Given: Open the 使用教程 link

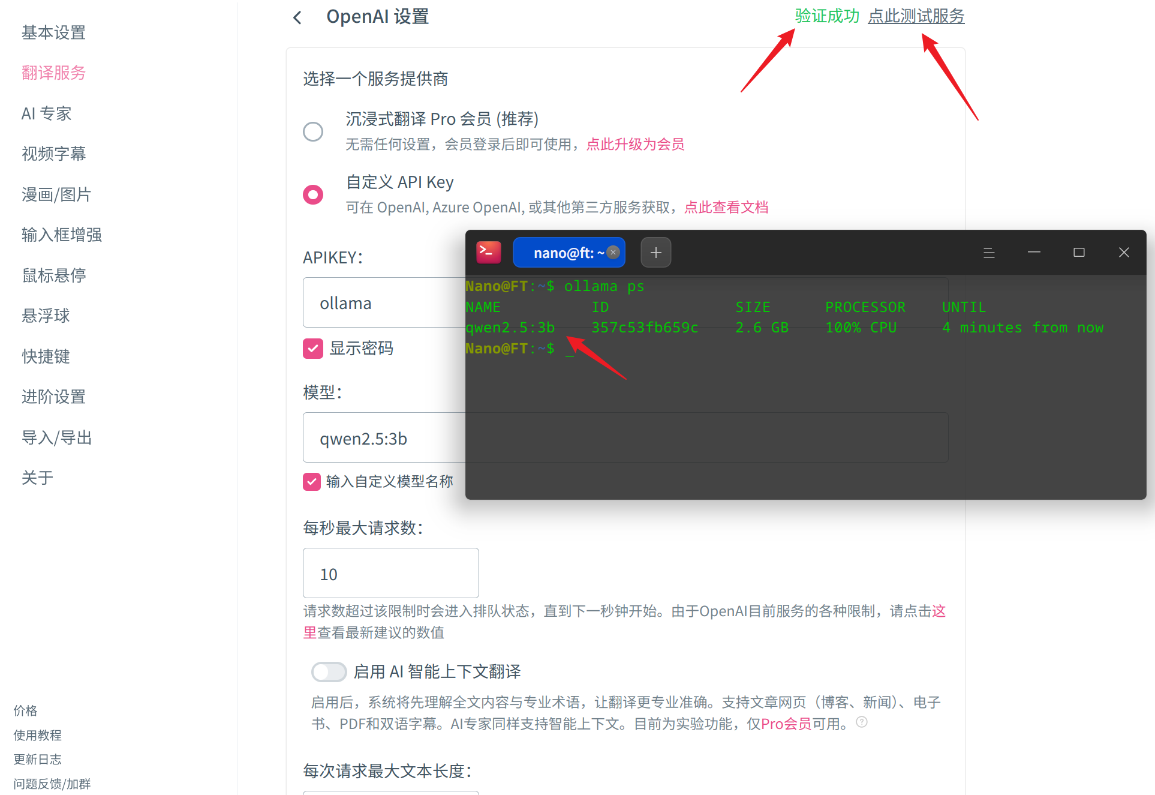Looking at the screenshot, I should 38,735.
